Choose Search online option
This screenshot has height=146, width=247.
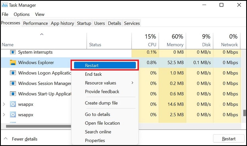pos(98,132)
